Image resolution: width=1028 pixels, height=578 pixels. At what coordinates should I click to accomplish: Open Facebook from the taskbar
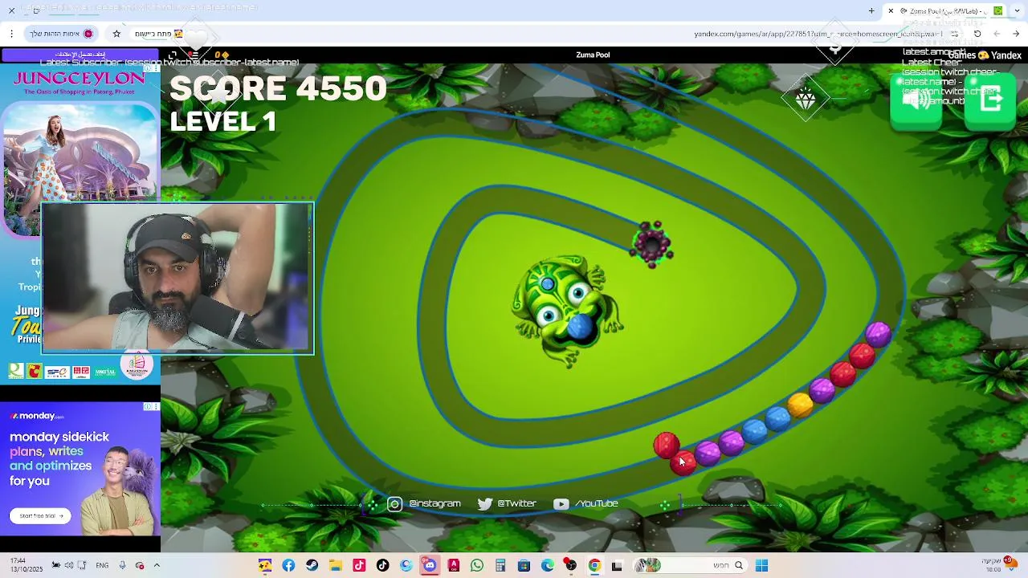pyautogui.click(x=288, y=565)
